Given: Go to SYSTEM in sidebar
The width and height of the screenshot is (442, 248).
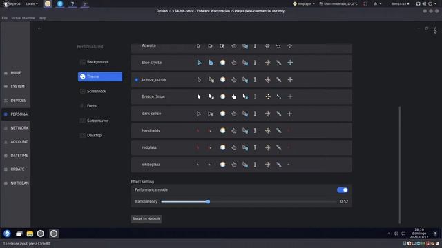Looking at the screenshot, I should coord(16,87).
